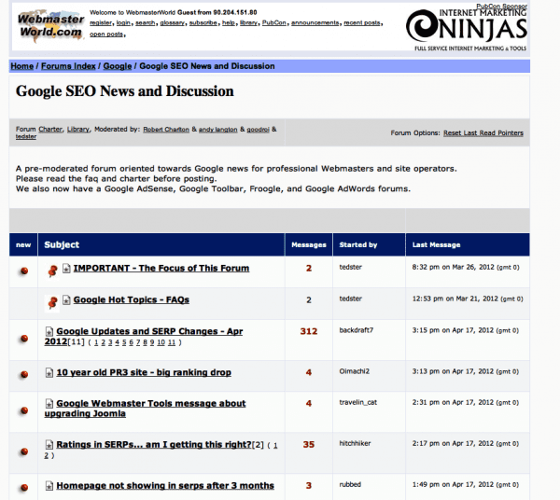Viewport: 560px width, 500px height.
Task: Open the subscribe link
Action: pos(203,22)
